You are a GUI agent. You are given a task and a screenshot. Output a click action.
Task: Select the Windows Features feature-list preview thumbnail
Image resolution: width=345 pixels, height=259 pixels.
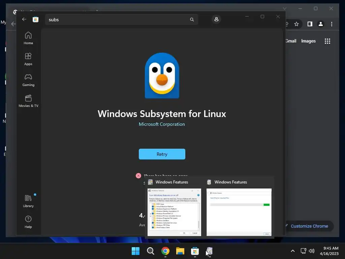tap(174, 212)
